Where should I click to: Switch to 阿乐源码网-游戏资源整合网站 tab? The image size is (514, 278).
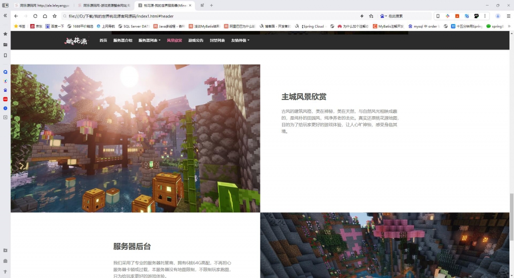click(104, 6)
